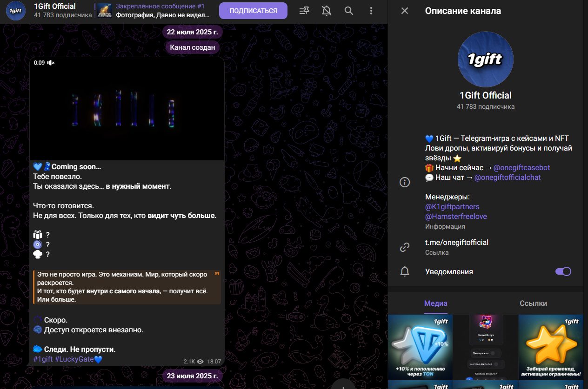Play the Coming soon video

click(x=127, y=109)
